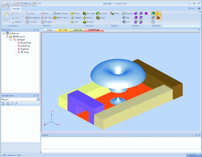This screenshot has width=202, height=157.
Task: Toggle the orange crossed display icon
Action: (x=158, y=18)
